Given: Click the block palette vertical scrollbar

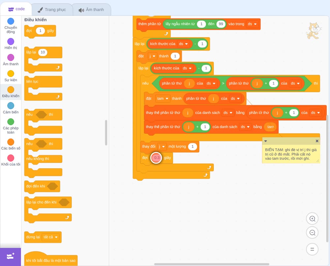Looking at the screenshot, I should click(106, 133).
